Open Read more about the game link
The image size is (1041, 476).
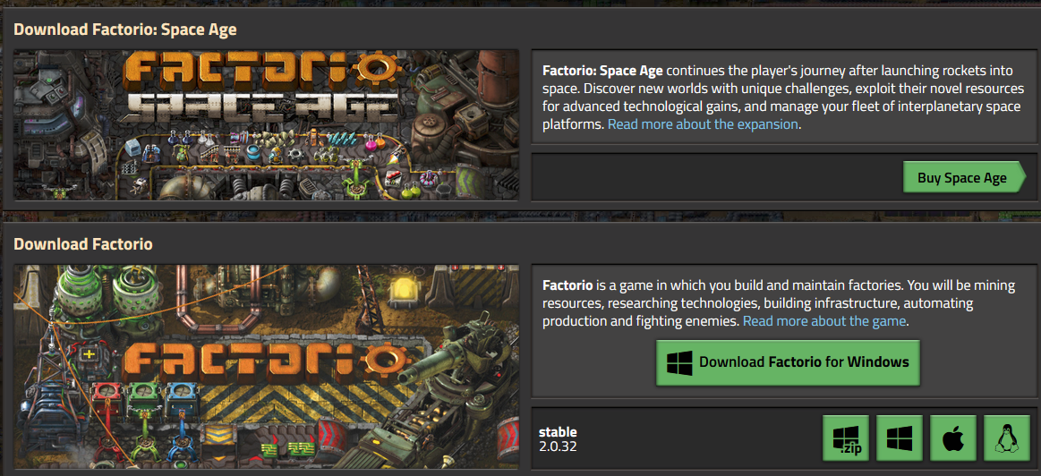tap(824, 321)
